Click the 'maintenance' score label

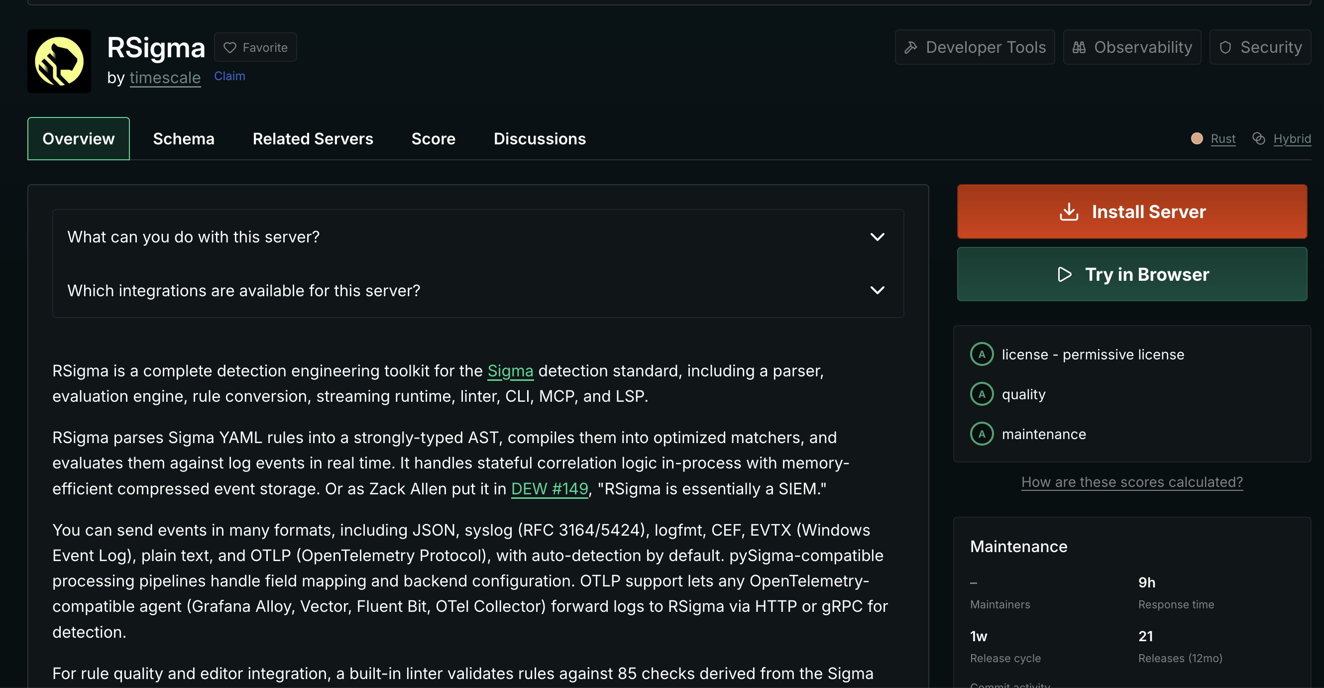pos(1044,434)
